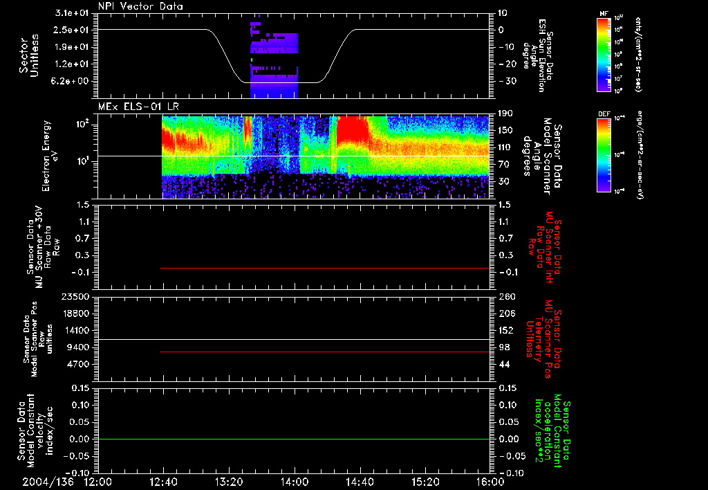The height and width of the screenshot is (490, 708).
Task: Click the 12:40 time tick label
Action: tap(163, 482)
